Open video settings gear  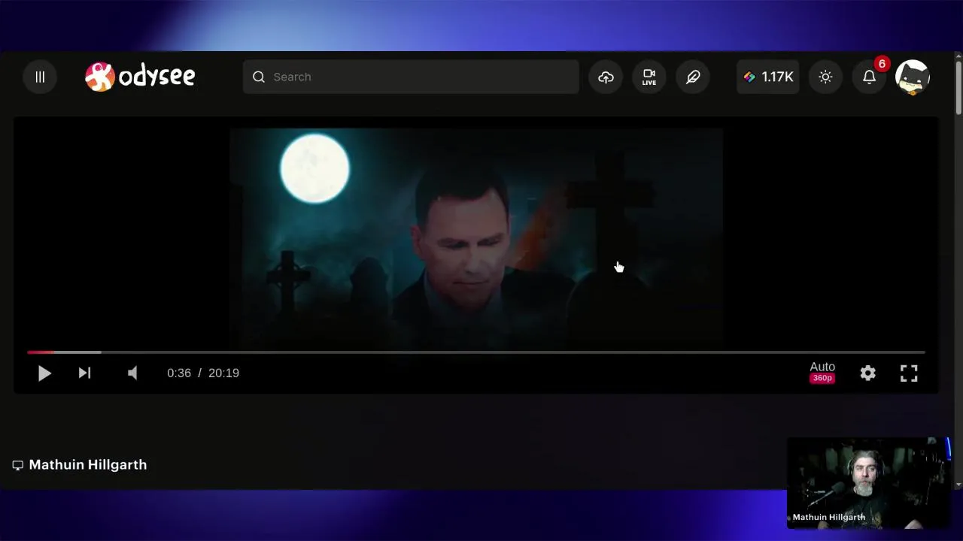pyautogui.click(x=868, y=373)
